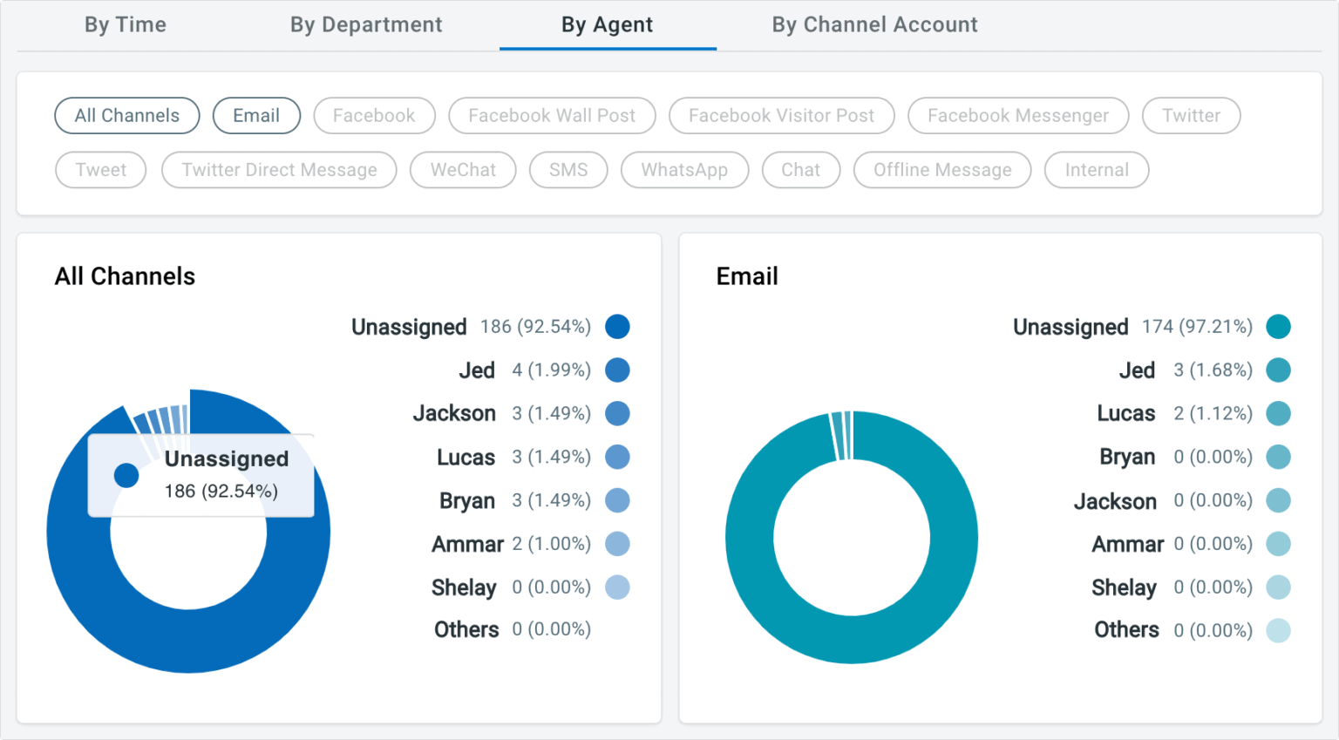Enable the WeChat channel filter
1339x740 pixels.
[463, 170]
